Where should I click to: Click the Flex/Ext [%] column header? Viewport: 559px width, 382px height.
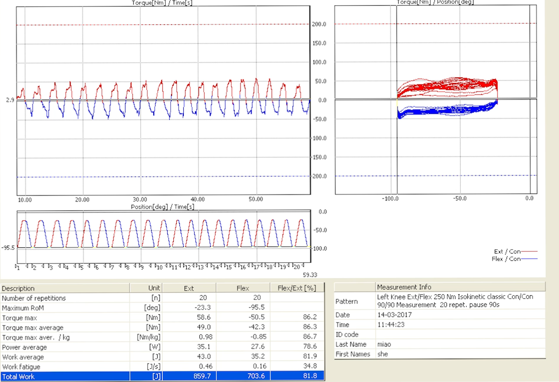(x=297, y=288)
